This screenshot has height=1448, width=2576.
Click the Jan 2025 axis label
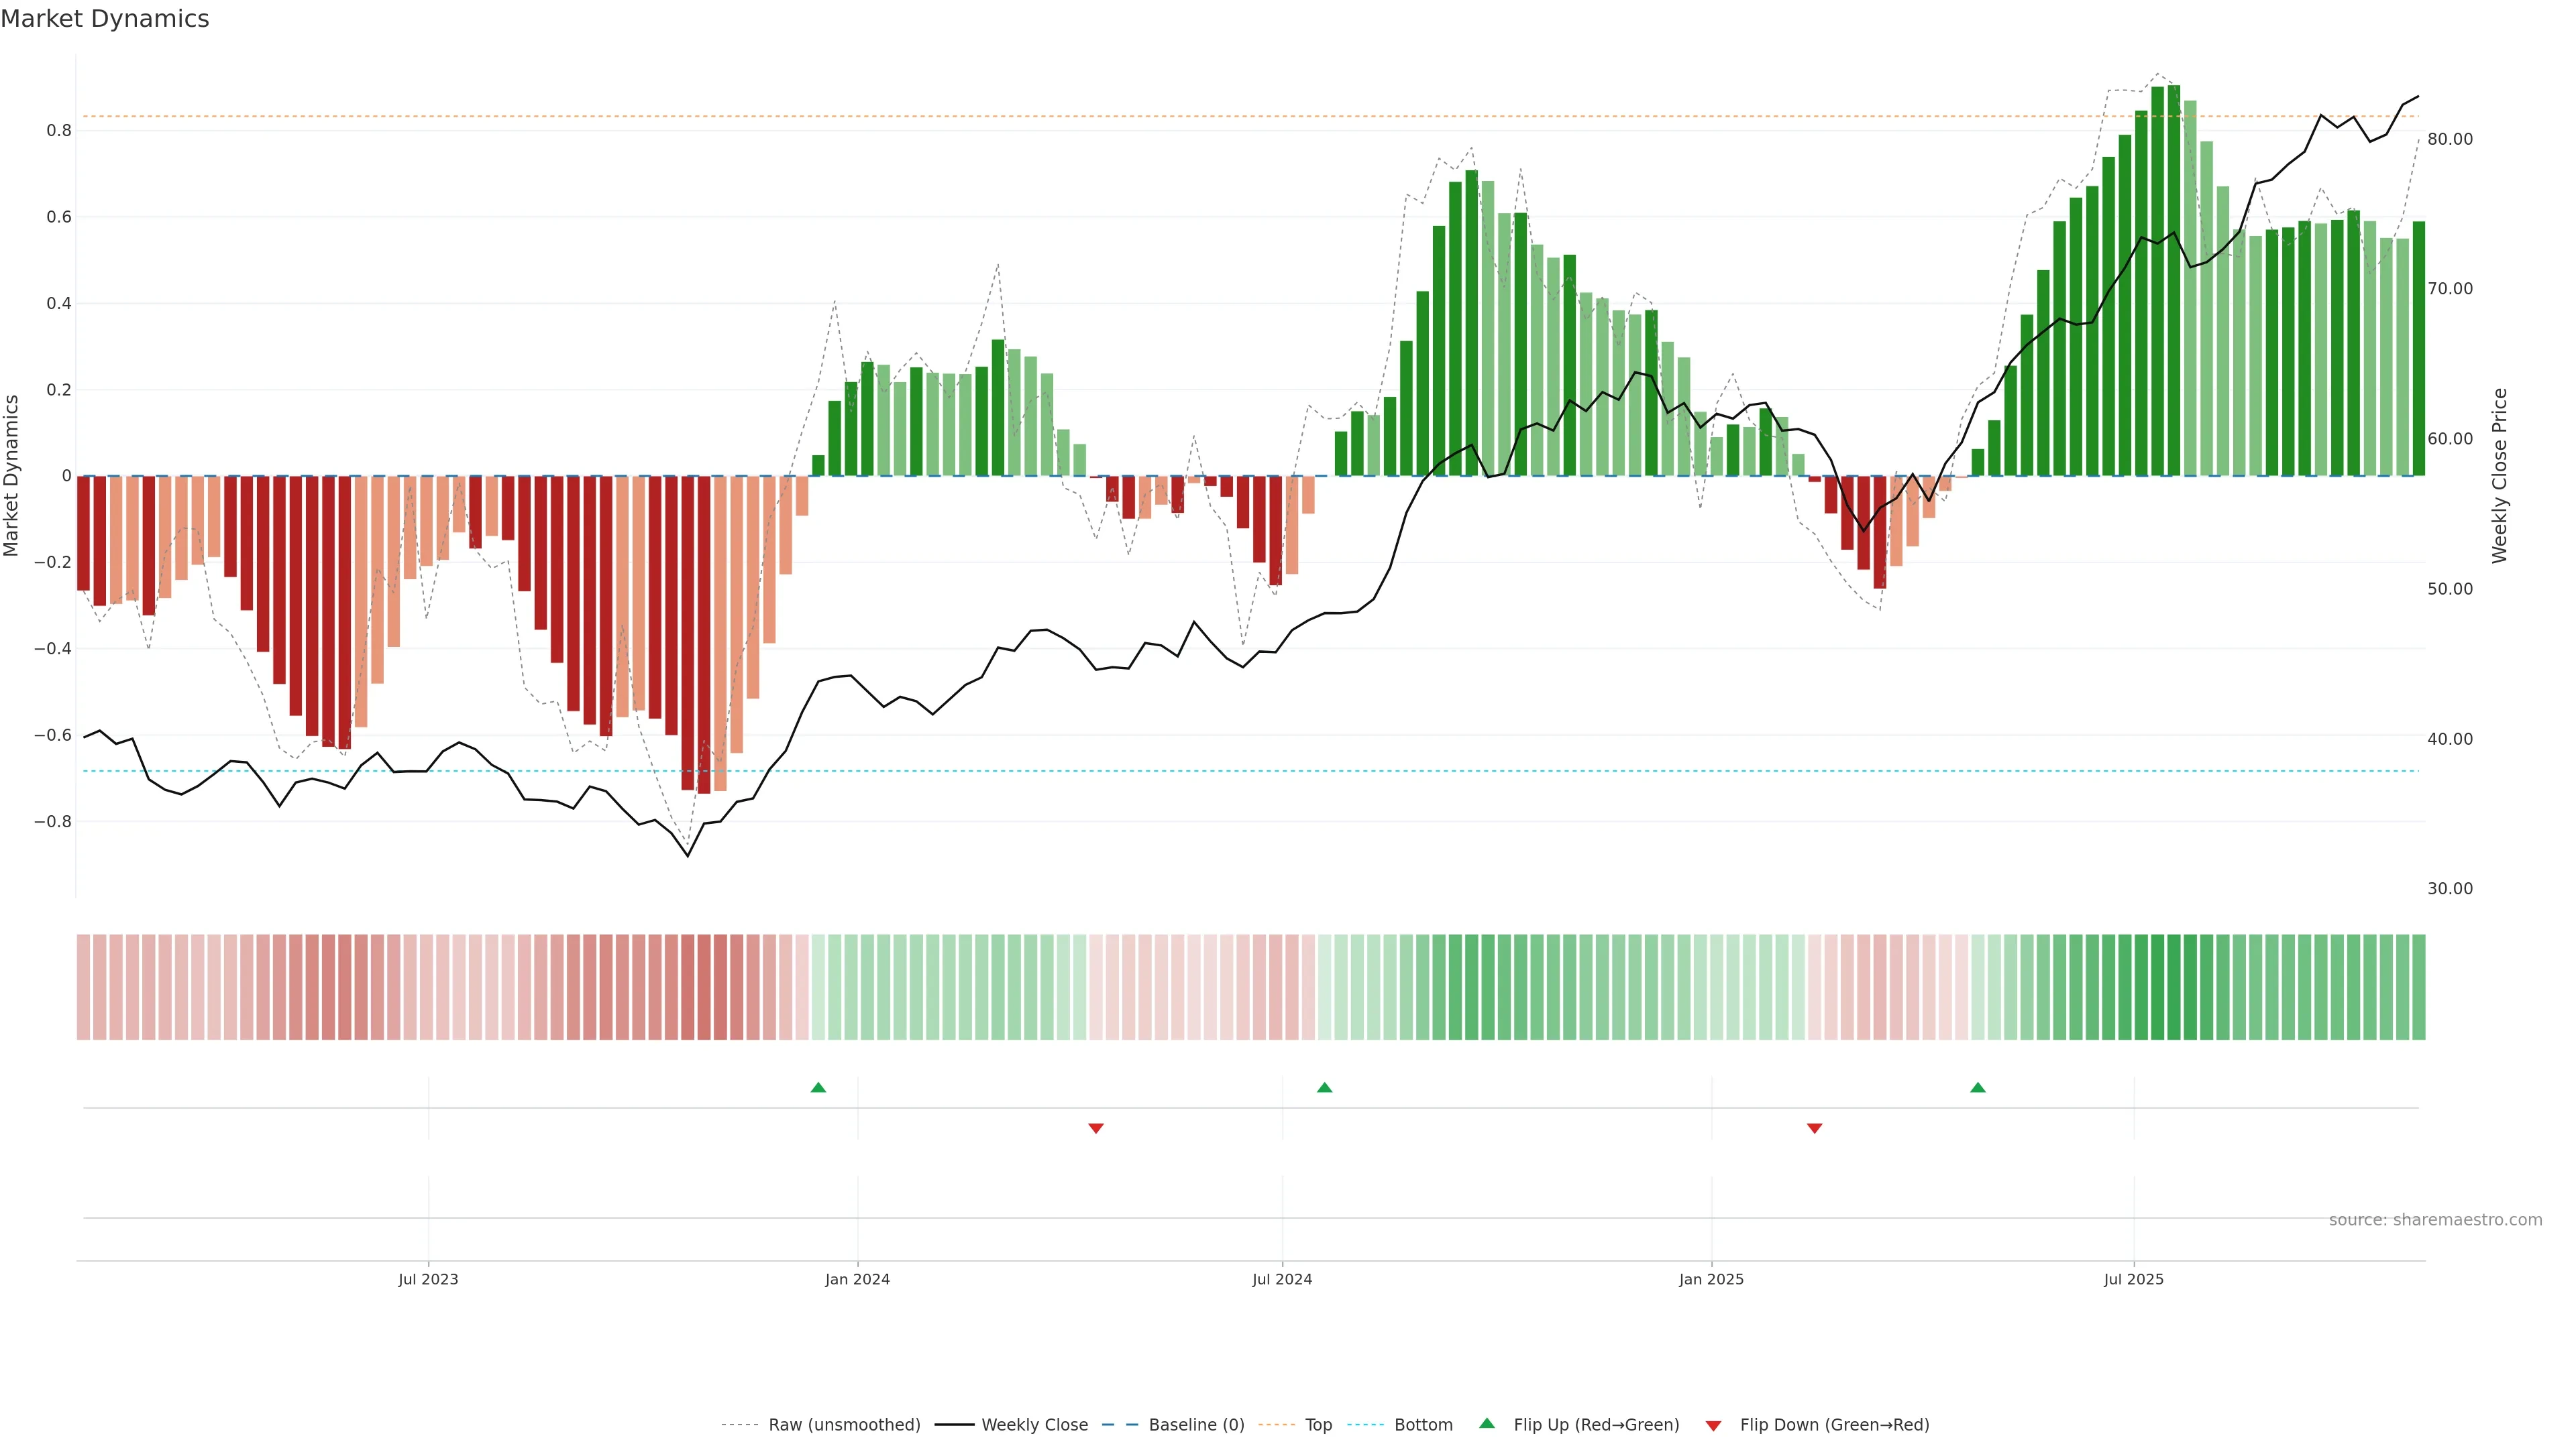[1711, 1279]
